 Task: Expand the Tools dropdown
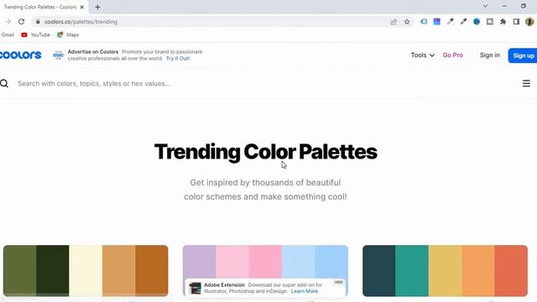[x=423, y=55]
